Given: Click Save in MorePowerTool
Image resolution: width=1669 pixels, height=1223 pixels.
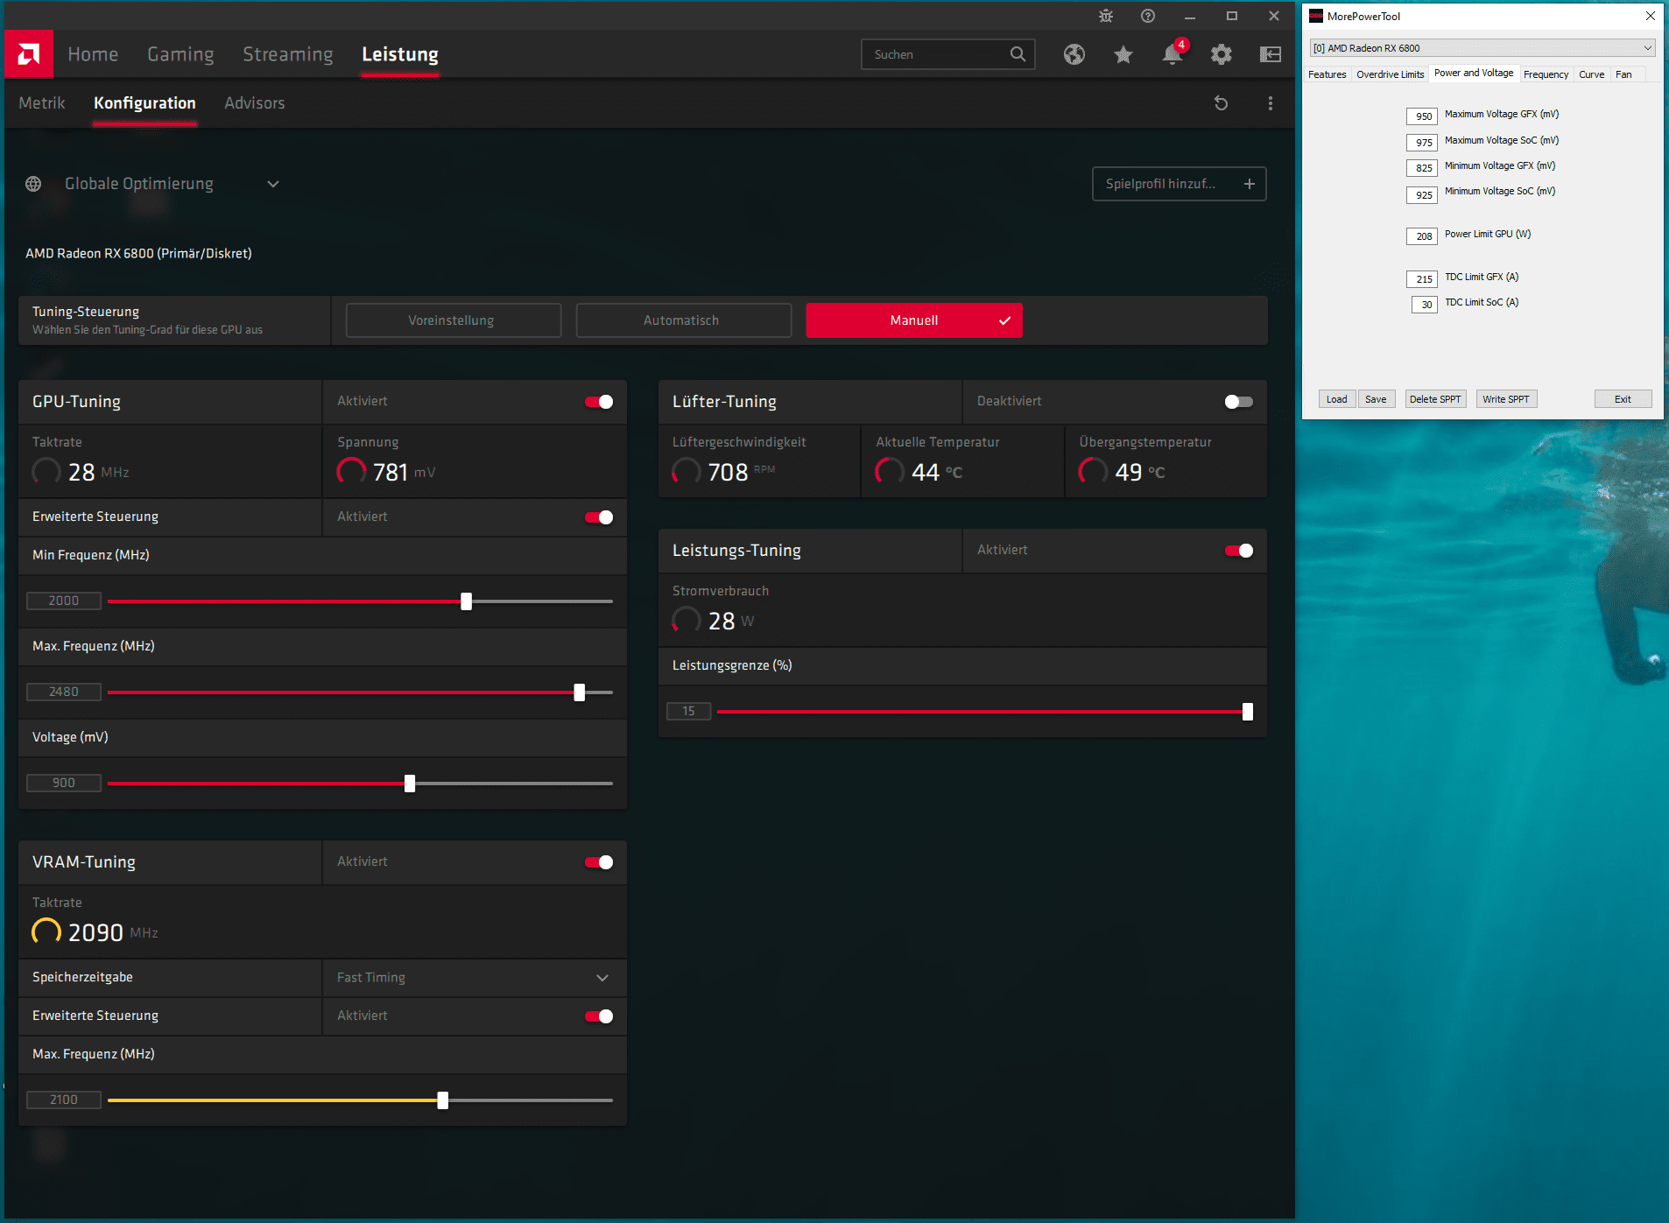Looking at the screenshot, I should coord(1376,399).
